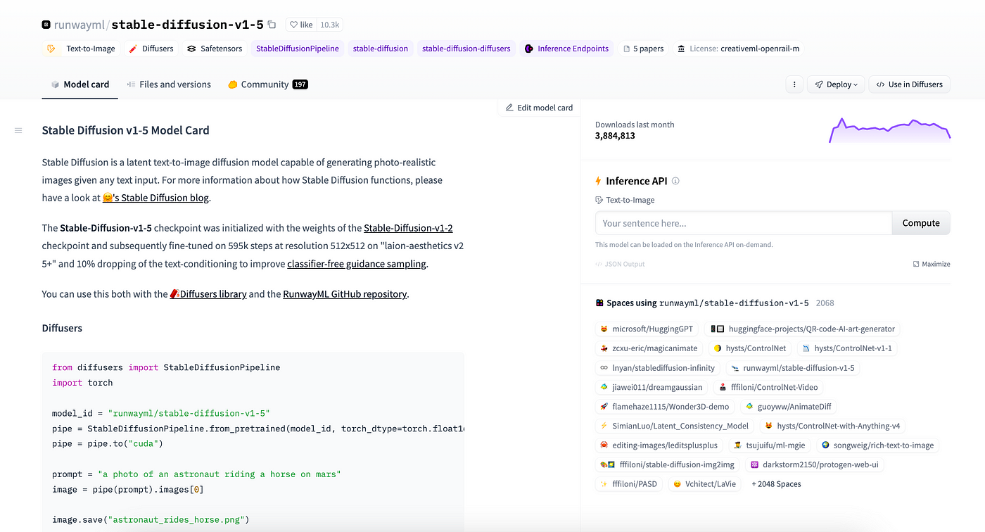The height and width of the screenshot is (532, 985).
Task: Focus the 'Your sentence here...' input field
Action: pyautogui.click(x=744, y=223)
